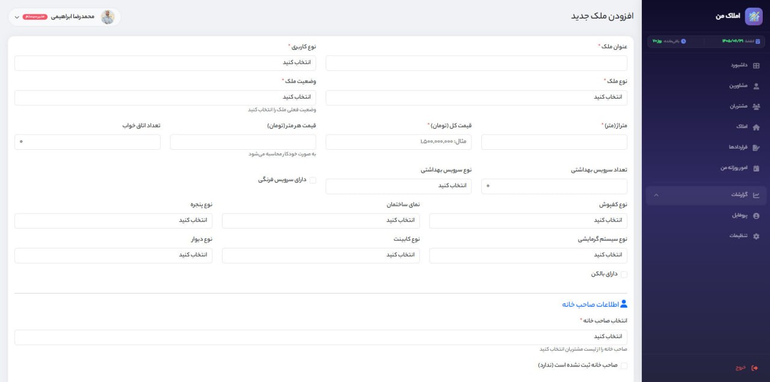The height and width of the screenshot is (382, 770).
Task: Click the hint به صورت خودکار محاسبه می‌شود
Action: pos(283,154)
